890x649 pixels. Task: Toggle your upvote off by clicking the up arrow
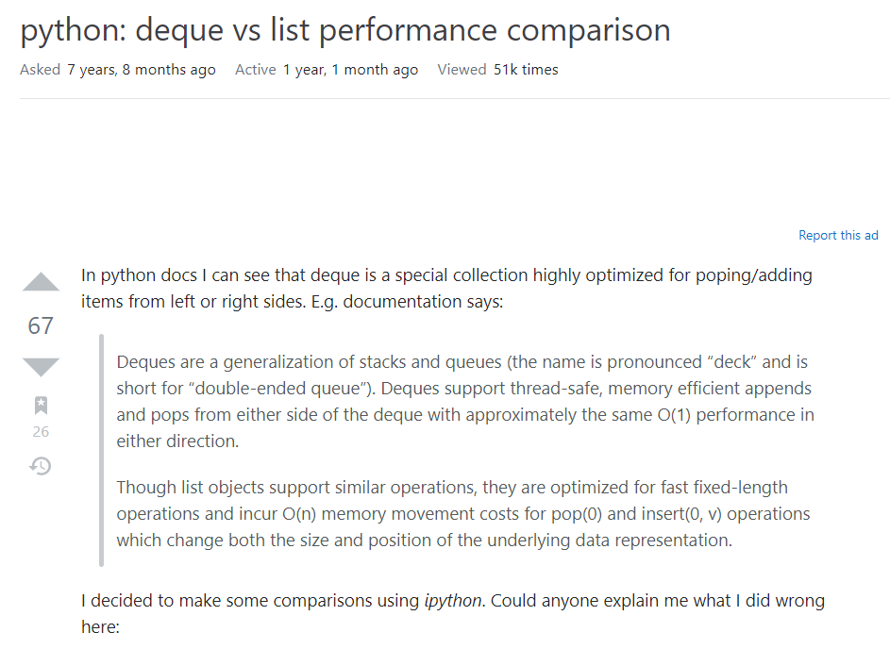pos(40,283)
